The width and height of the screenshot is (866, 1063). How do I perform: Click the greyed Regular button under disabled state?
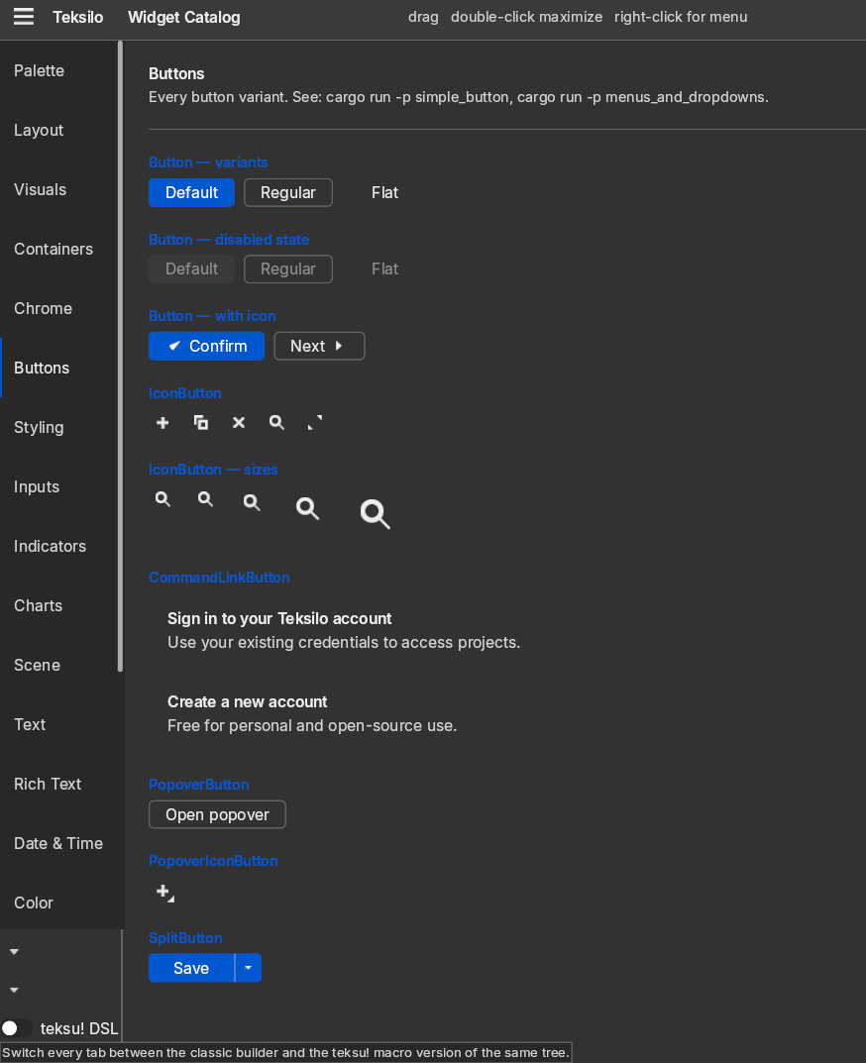[288, 269]
